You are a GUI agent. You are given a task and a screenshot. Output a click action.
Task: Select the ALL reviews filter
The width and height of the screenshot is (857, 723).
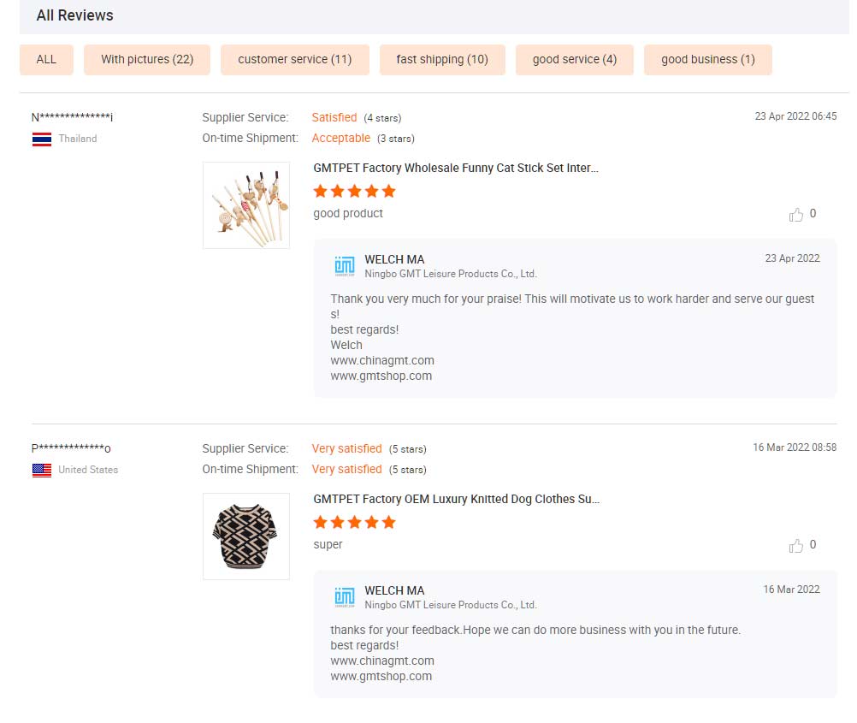46,60
